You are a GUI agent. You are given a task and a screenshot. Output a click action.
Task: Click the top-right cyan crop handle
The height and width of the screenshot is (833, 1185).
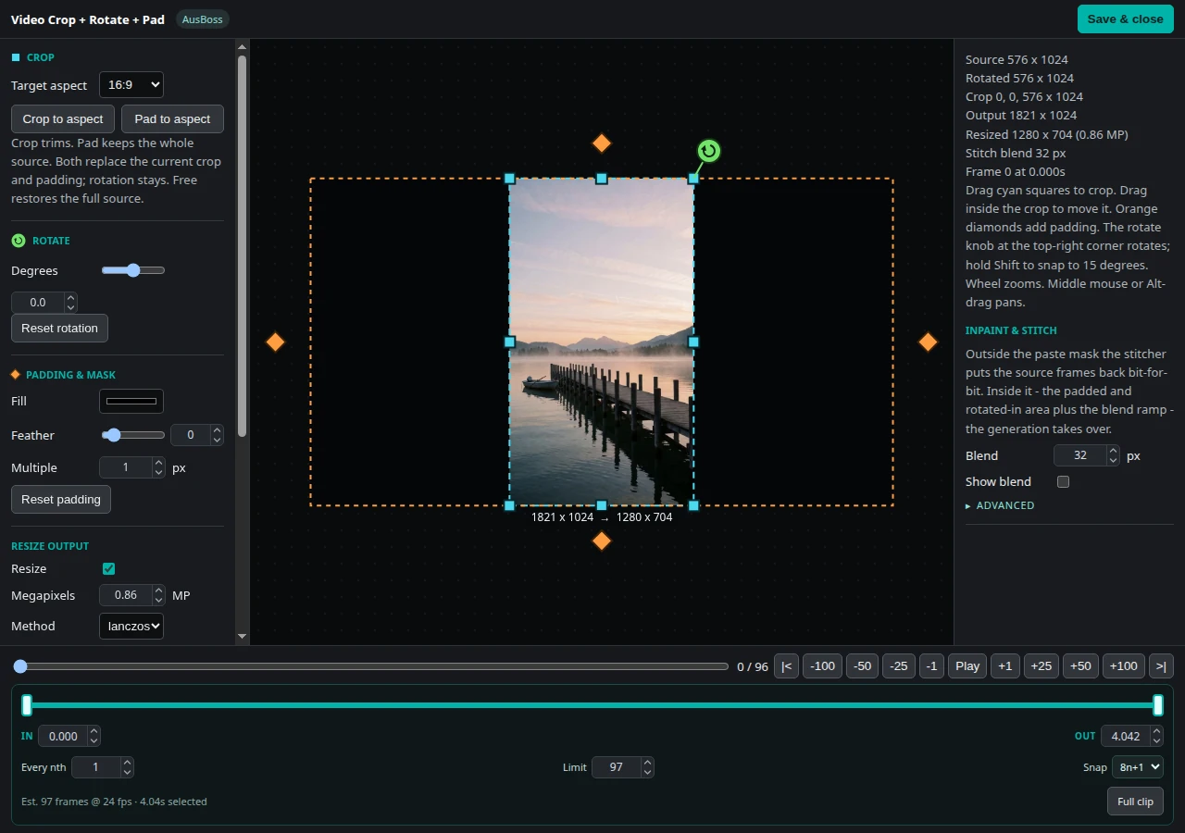click(x=693, y=179)
